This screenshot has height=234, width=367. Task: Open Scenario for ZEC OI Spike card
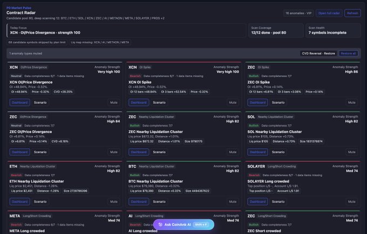coord(278,103)
